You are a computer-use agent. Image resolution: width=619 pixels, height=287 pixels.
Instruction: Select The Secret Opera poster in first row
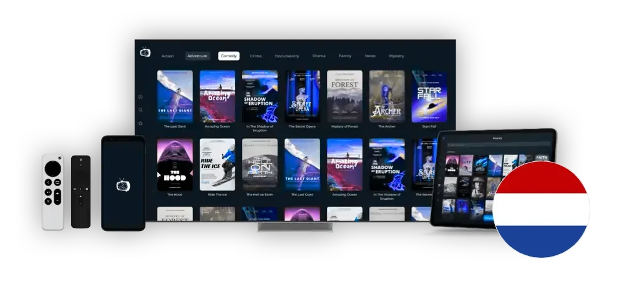point(302,96)
